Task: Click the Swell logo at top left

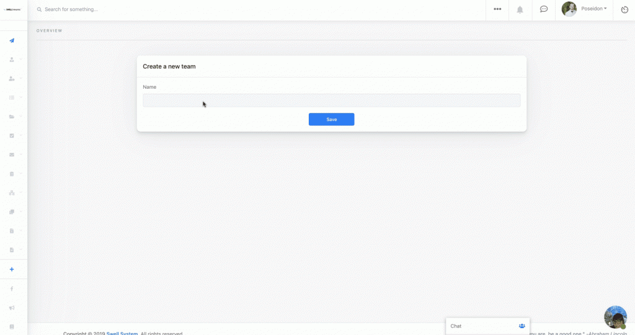Action: (12, 9)
